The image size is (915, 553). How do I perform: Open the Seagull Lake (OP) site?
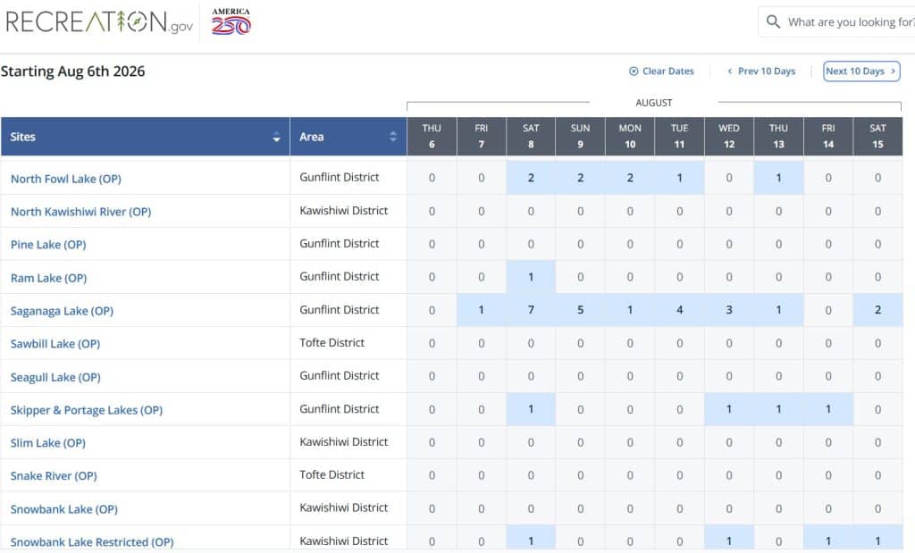pos(55,377)
